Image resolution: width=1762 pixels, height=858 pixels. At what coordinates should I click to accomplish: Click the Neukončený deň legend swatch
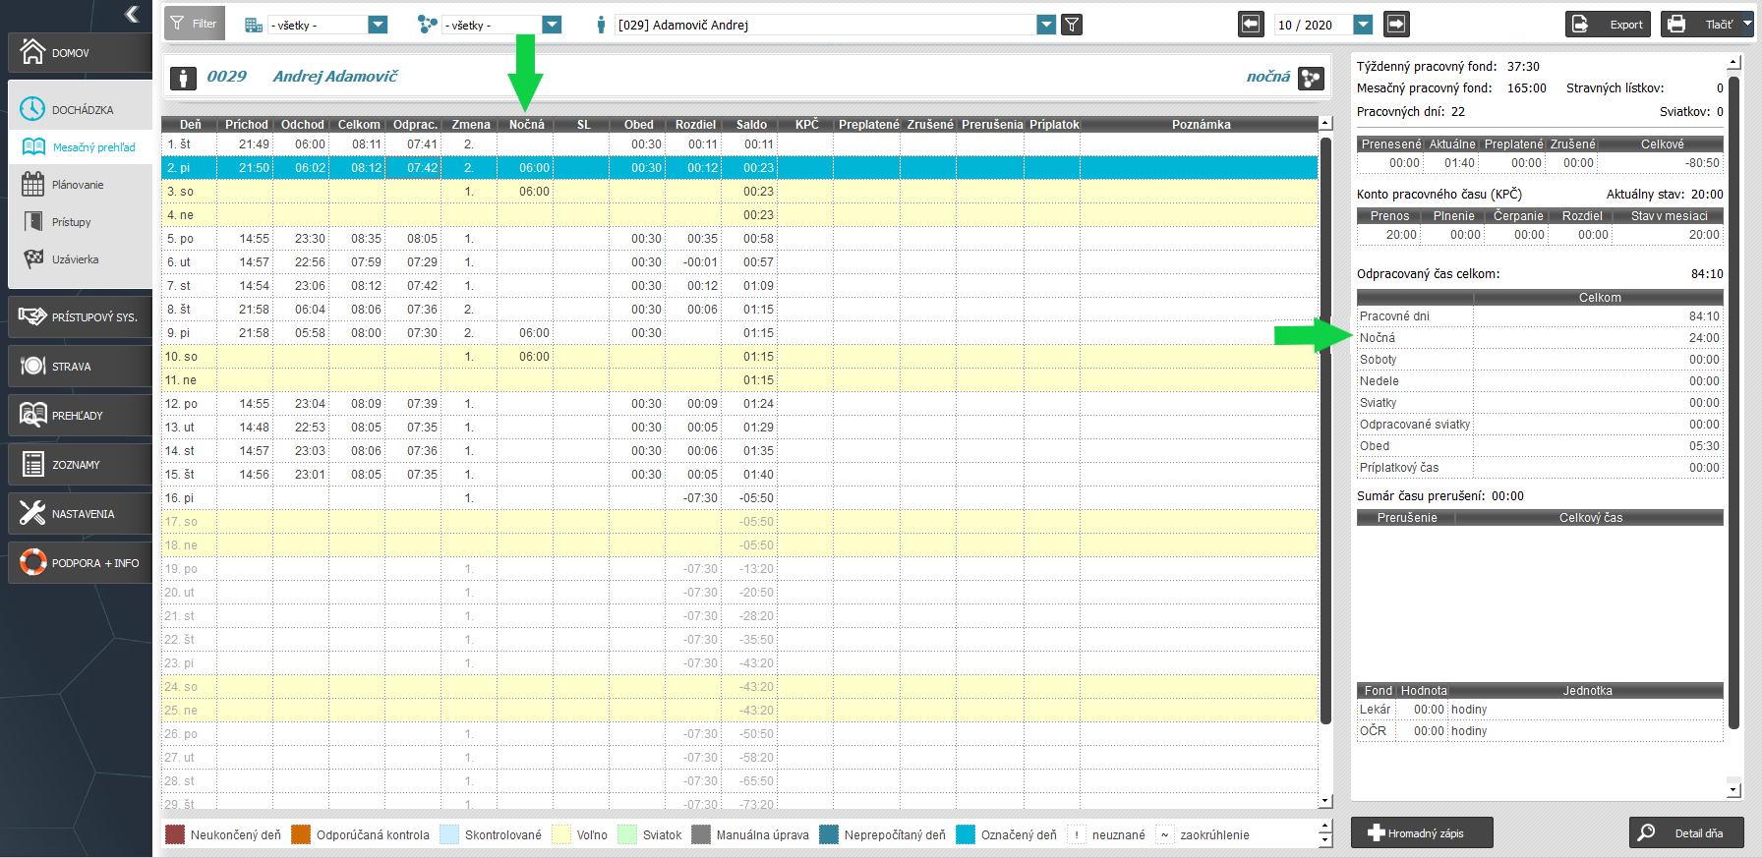point(175,834)
